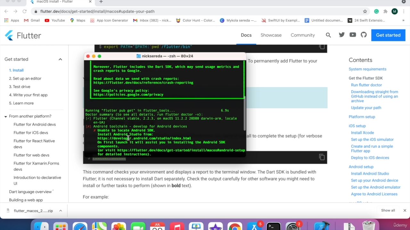The image size is (410, 230).
Task: Close the macOS install browser tab
Action: pyautogui.click(x=90, y=2)
